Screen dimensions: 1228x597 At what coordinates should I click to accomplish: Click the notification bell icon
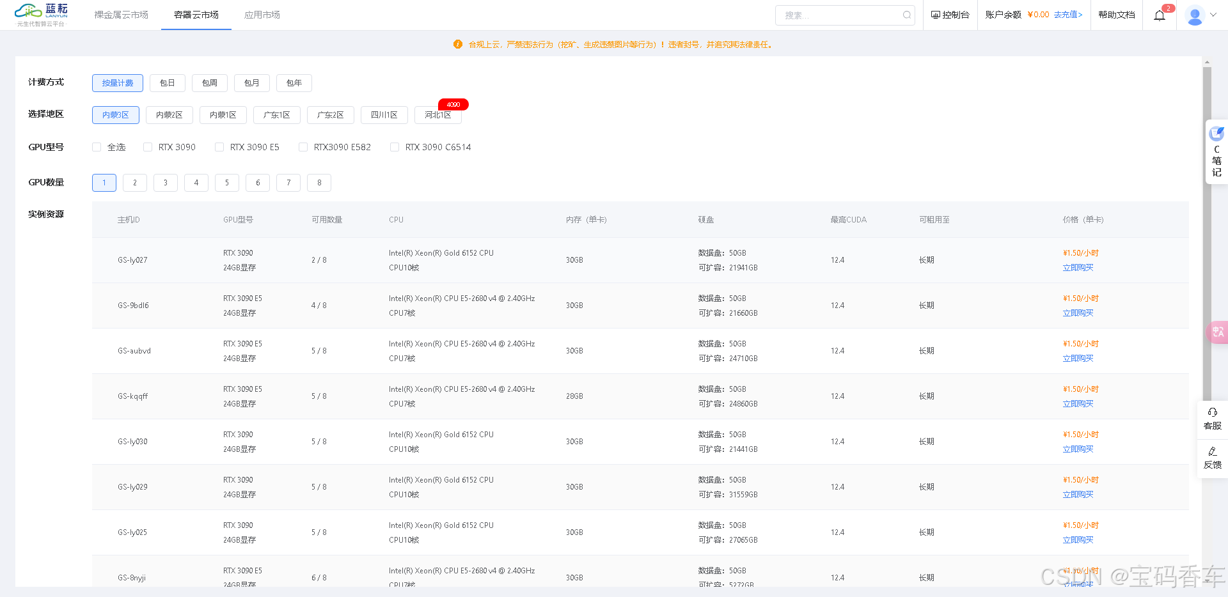pos(1159,15)
